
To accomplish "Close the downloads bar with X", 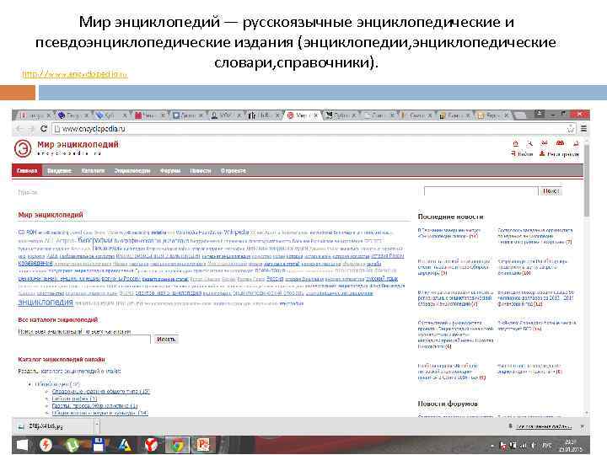I will click(583, 426).
